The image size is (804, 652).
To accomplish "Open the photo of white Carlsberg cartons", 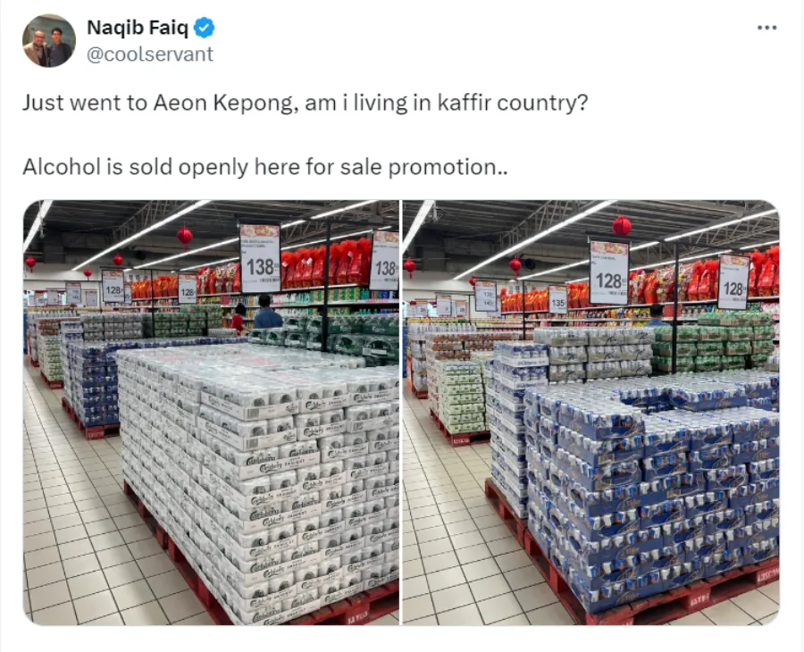I will [211, 412].
